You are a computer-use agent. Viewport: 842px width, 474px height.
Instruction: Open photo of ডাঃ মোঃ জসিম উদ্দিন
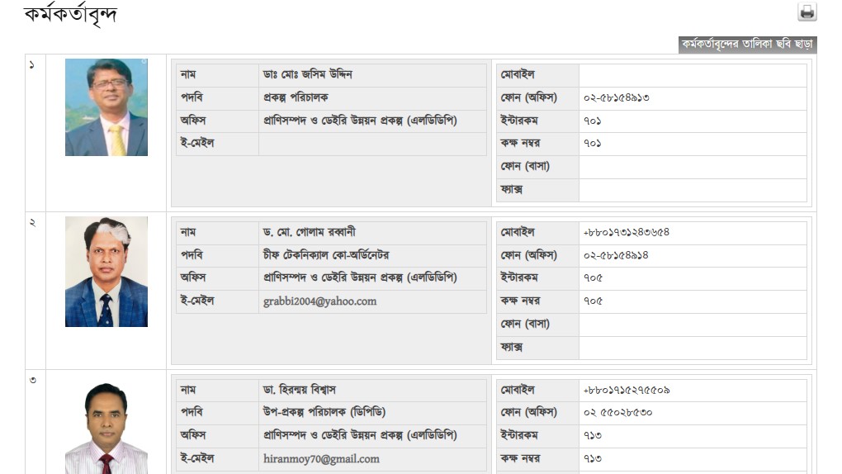coord(106,107)
